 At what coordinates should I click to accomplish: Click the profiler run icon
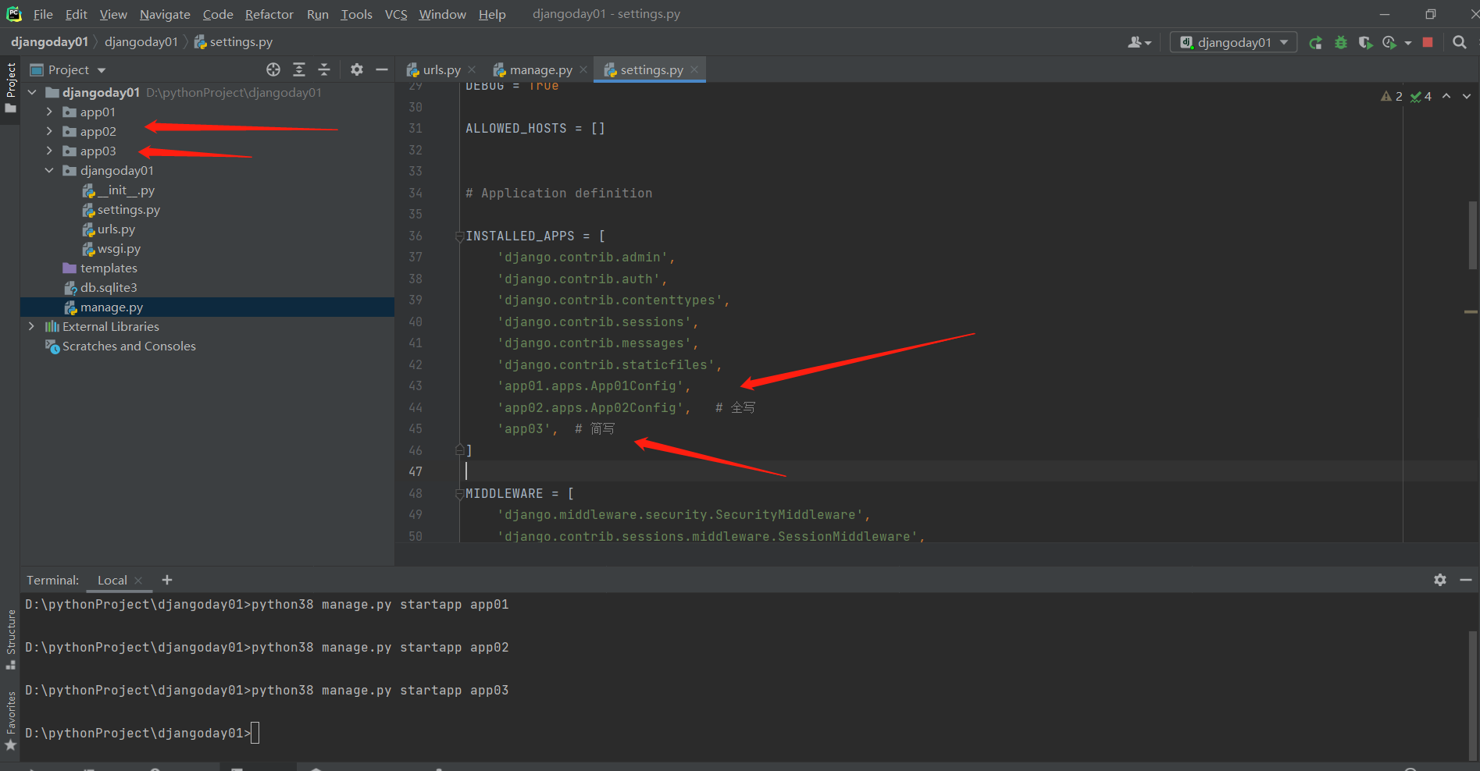(1389, 43)
